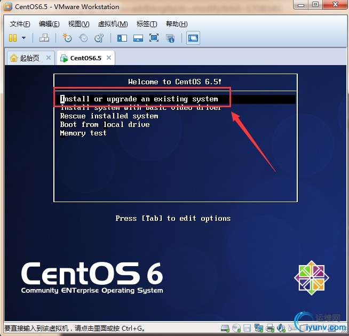Select Rescue installed system boot option
This screenshot has height=336, width=349.
(109, 116)
